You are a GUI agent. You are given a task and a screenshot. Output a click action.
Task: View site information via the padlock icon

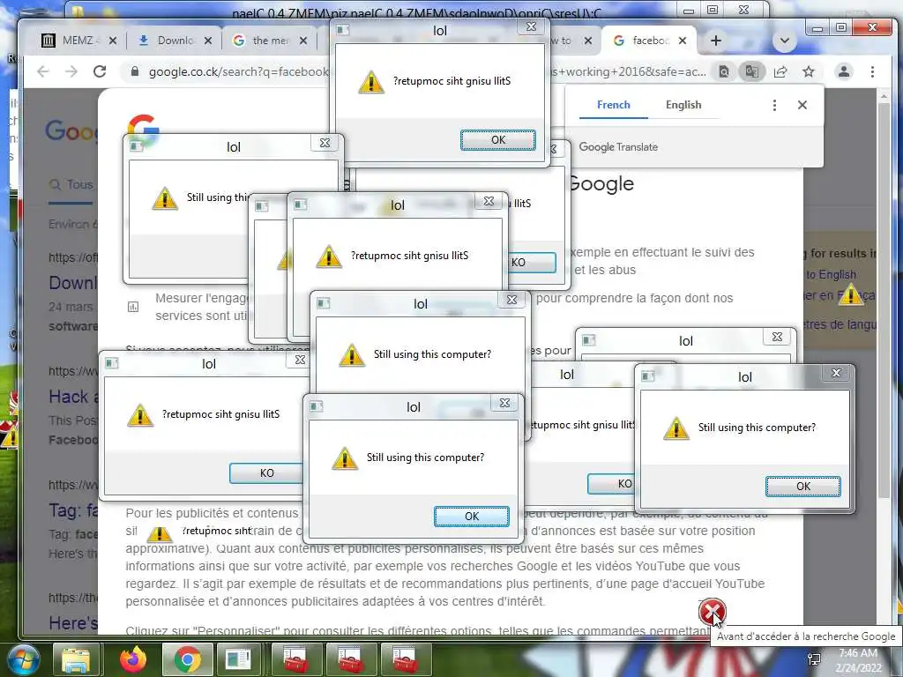pos(135,71)
